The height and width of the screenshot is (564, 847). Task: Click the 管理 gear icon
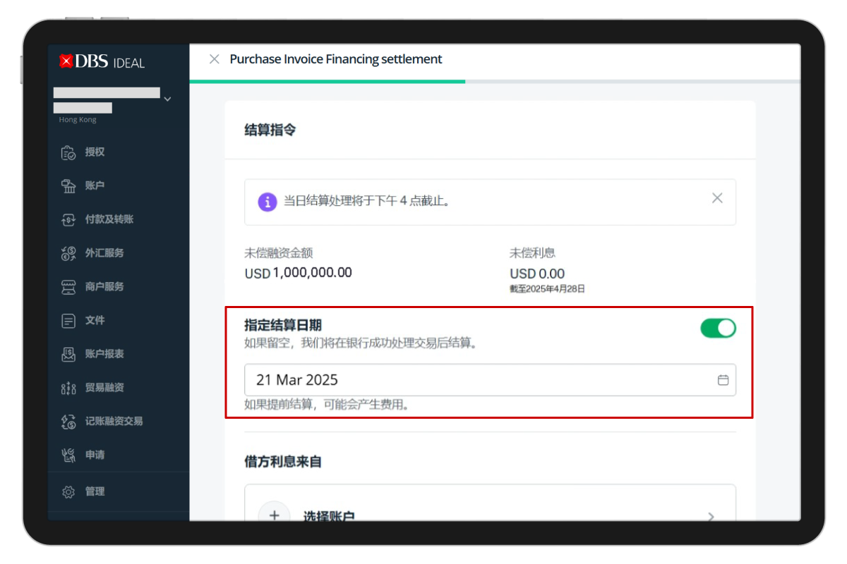coord(68,492)
